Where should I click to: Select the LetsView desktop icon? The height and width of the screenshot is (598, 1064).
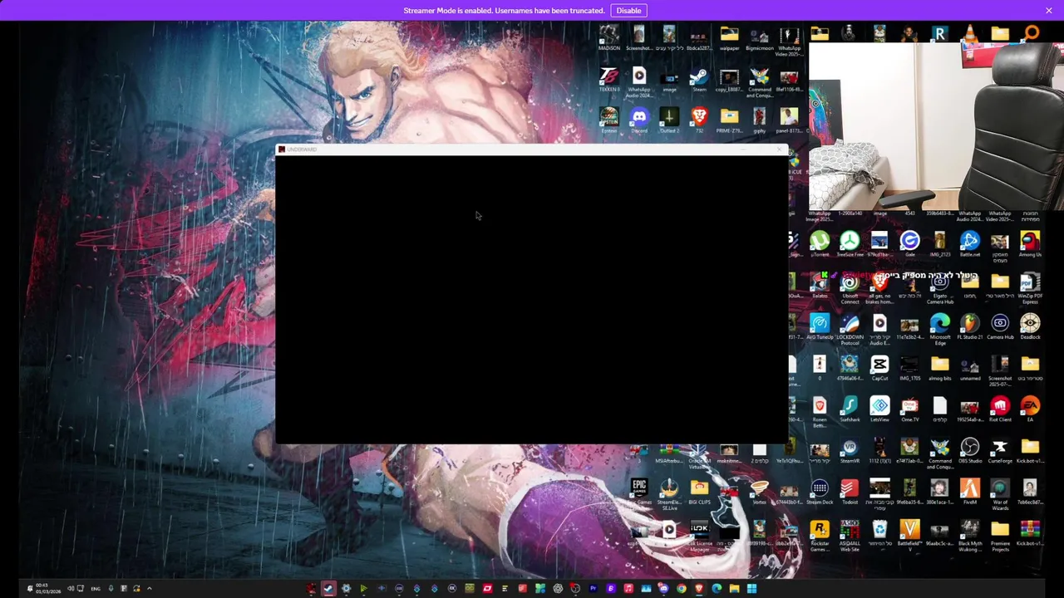[x=879, y=410]
